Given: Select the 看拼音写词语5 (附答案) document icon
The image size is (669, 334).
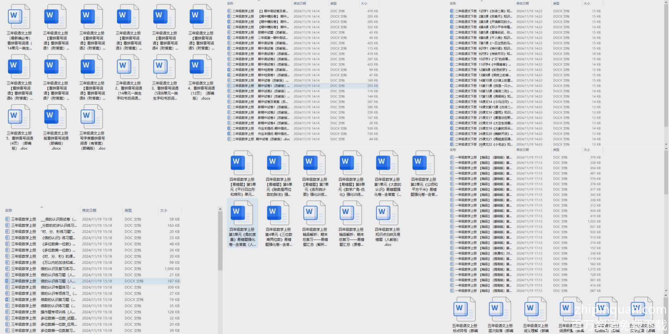Looking at the screenshot, I should [x=201, y=17].
